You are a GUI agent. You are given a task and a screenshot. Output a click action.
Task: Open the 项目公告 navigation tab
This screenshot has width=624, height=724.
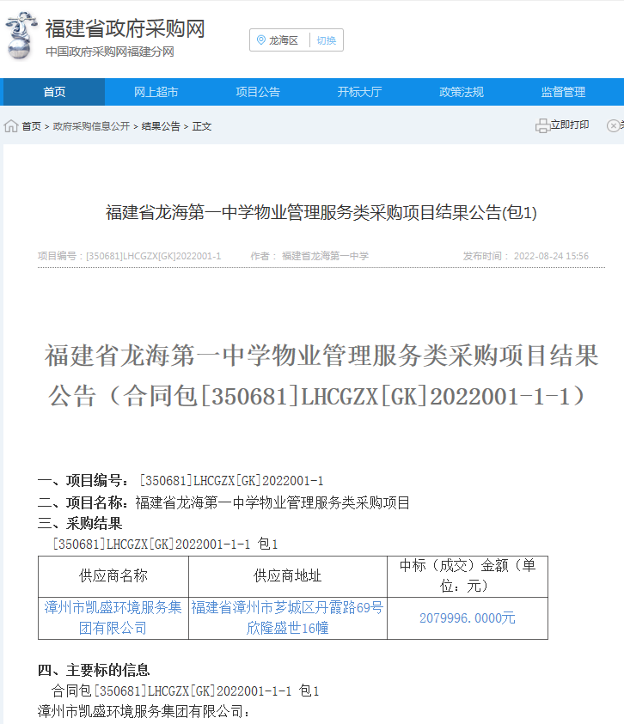(258, 92)
